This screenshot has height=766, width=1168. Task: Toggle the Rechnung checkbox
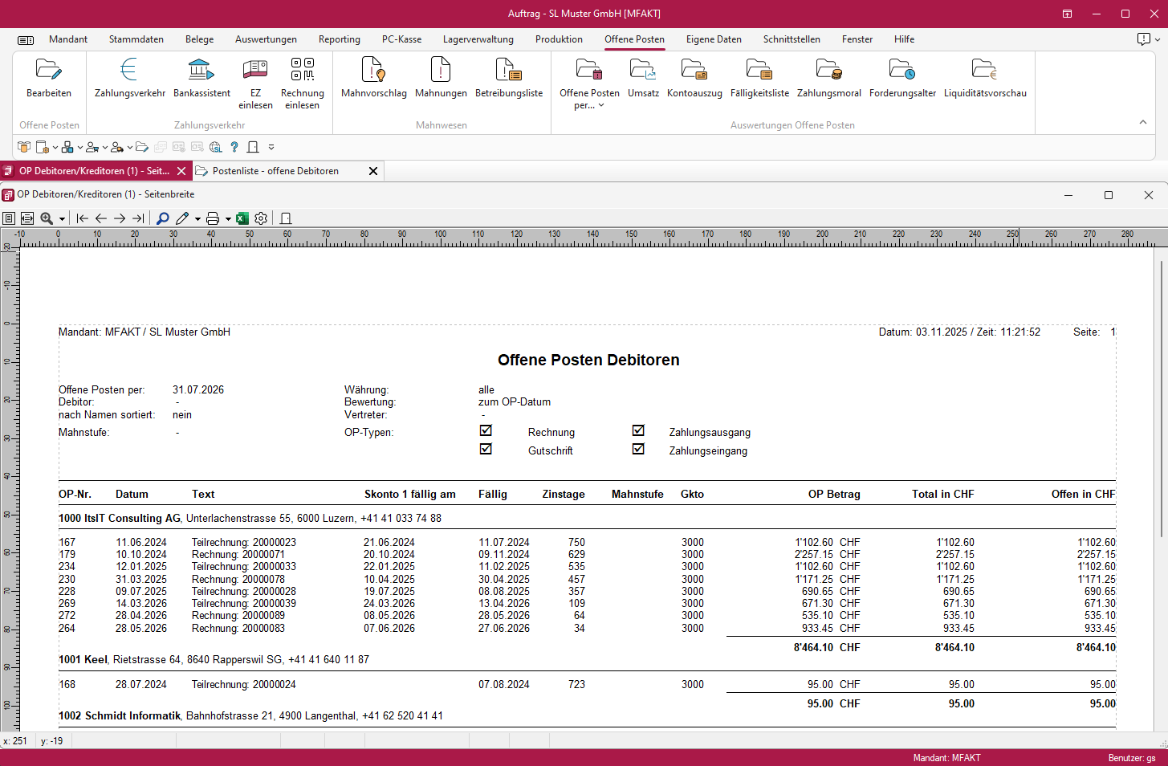click(x=486, y=431)
